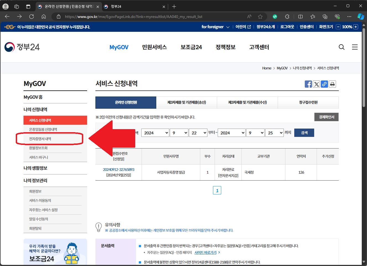The width and height of the screenshot is (367, 266).
Task: Click 서비스 바구니 in sidebar
Action: [38, 157]
